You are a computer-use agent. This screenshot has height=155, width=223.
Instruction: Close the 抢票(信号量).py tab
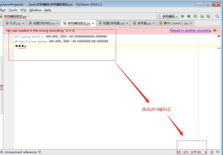click(x=128, y=23)
